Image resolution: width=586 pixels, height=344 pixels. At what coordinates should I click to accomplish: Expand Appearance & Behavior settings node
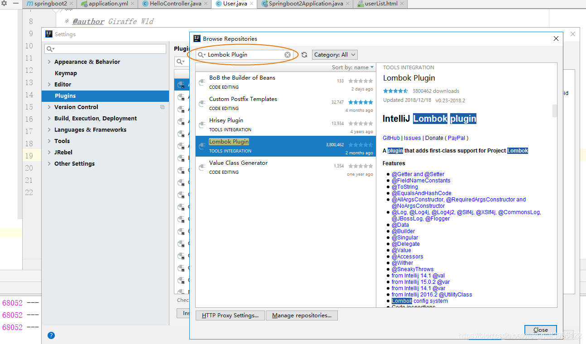click(x=49, y=62)
